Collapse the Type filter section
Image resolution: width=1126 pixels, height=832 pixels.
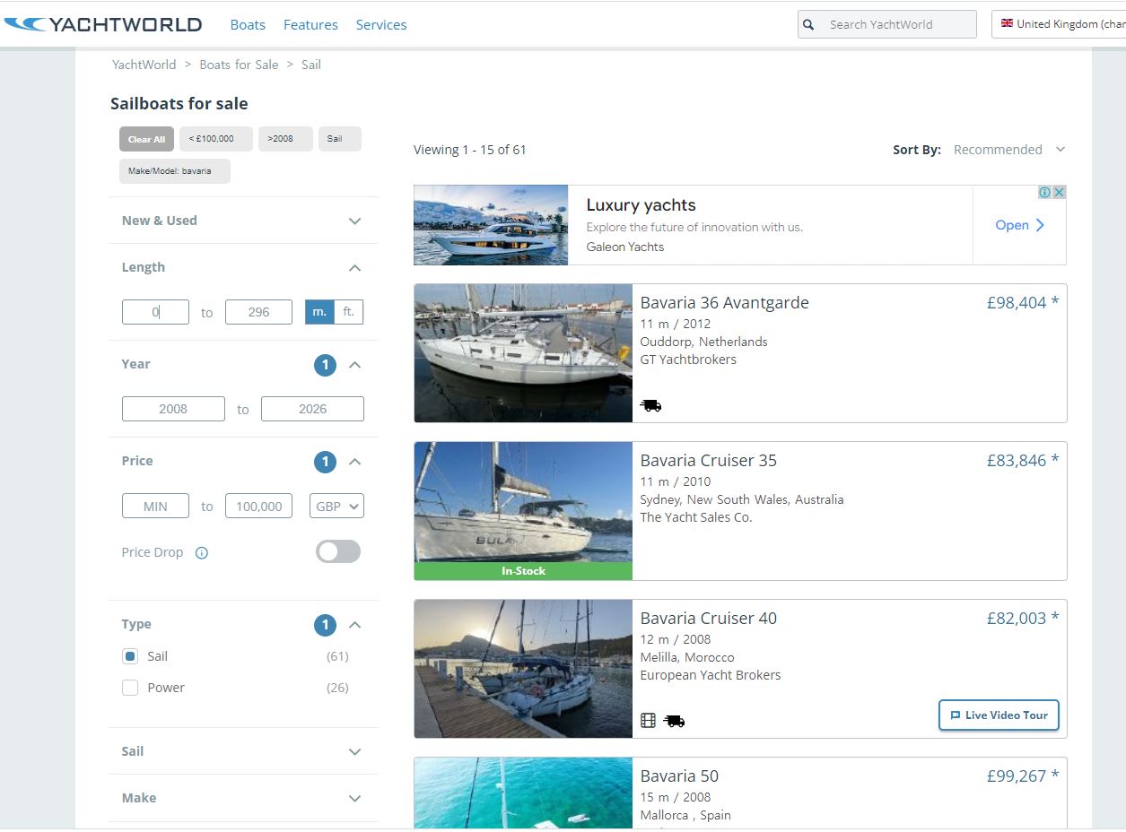click(354, 625)
